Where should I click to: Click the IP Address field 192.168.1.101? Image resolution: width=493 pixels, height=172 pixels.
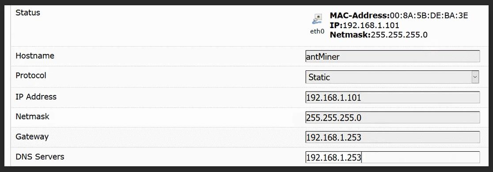coord(393,97)
